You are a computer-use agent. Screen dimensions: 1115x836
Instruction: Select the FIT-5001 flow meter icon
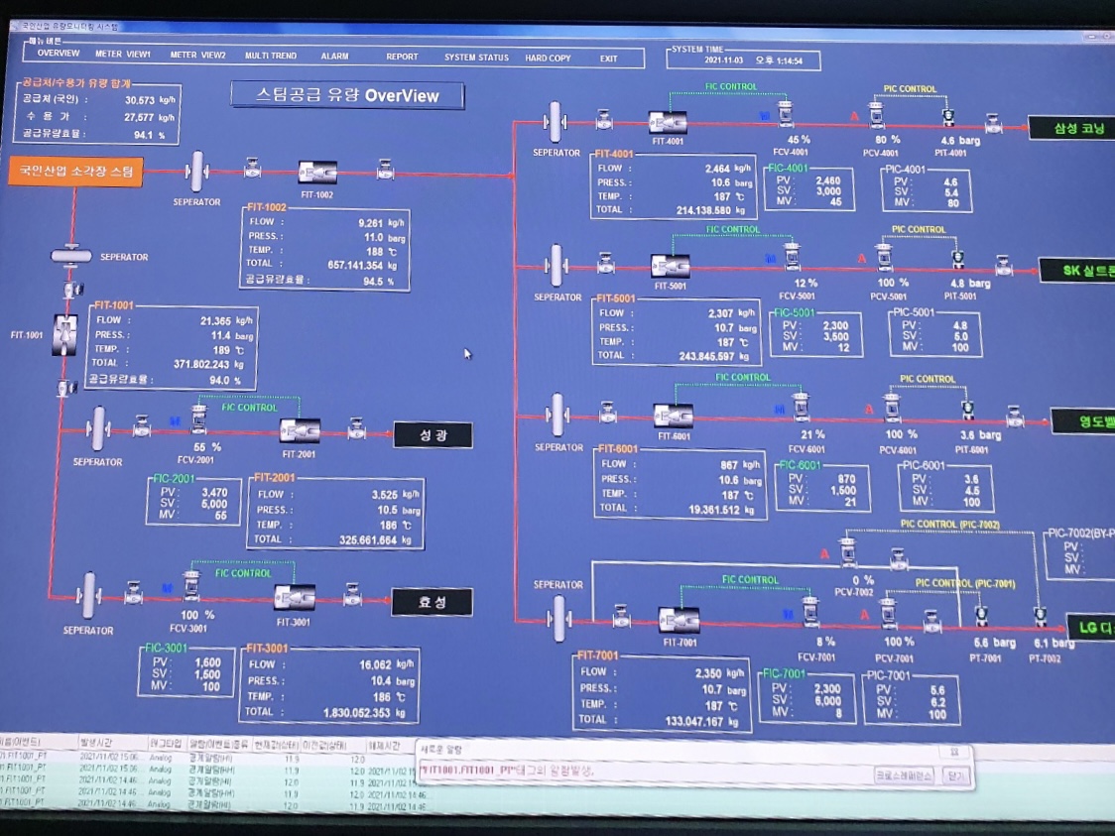[671, 267]
